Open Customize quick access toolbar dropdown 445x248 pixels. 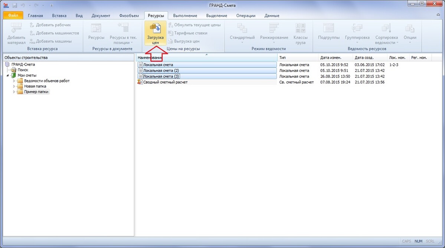(x=51, y=6)
